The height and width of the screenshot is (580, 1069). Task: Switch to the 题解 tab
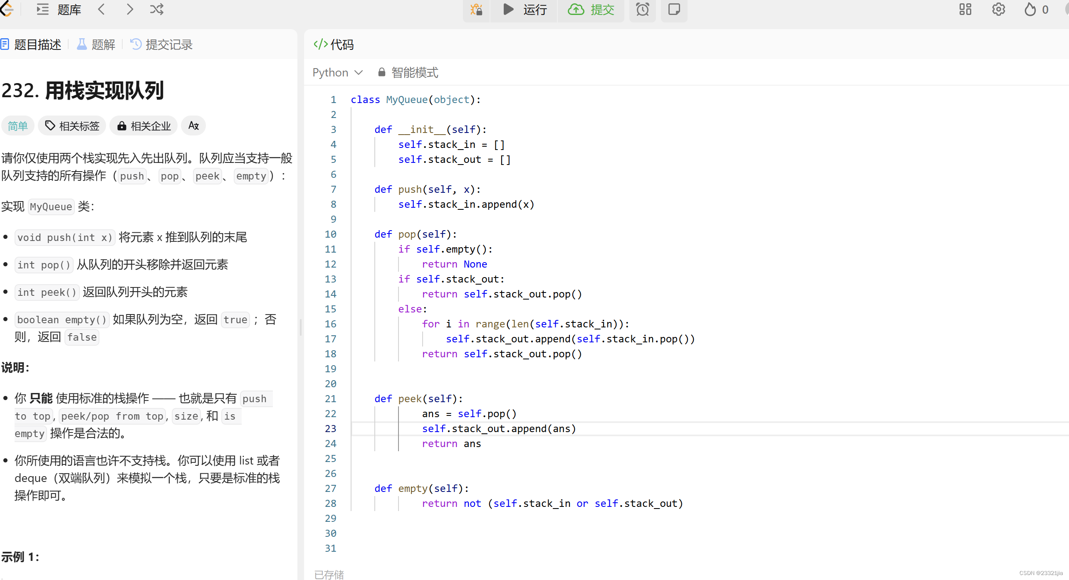(96, 44)
